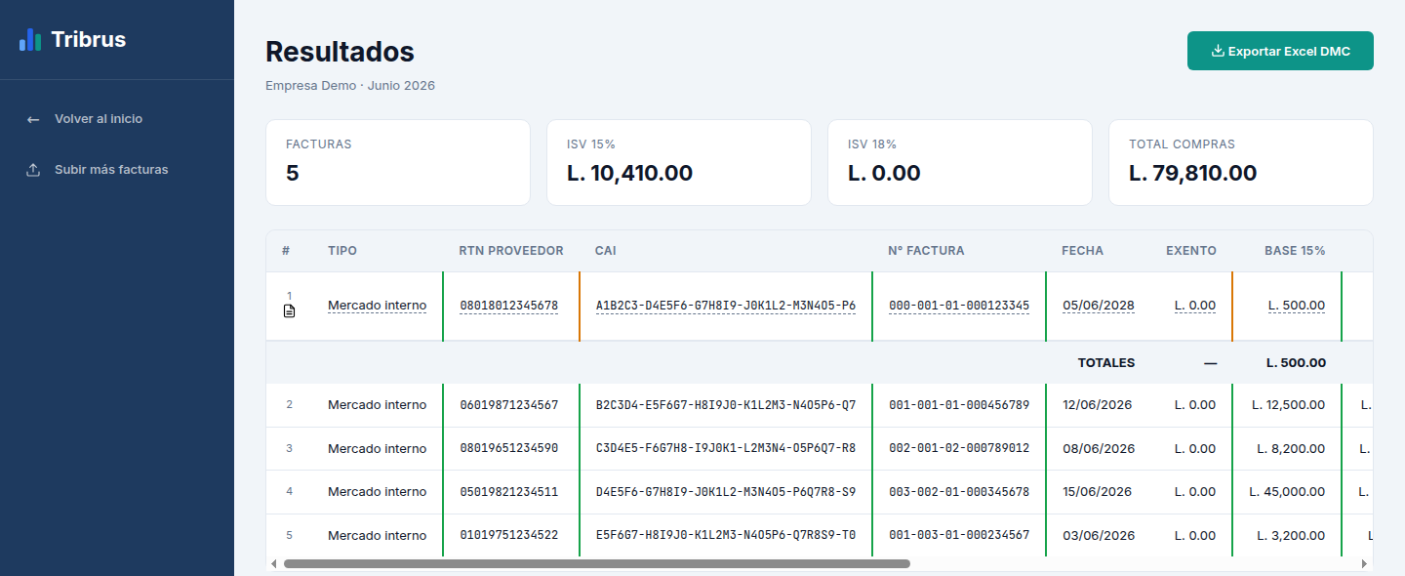This screenshot has width=1405, height=576.
Task: Select invoice 001-003-01-000234567
Action: [959, 536]
